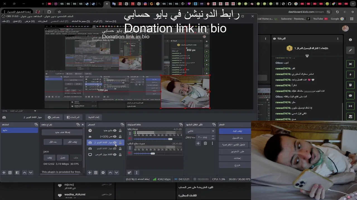357x200 pixels.
Task: Toggle visibility of text (GDI+) source
Action: pos(115,136)
